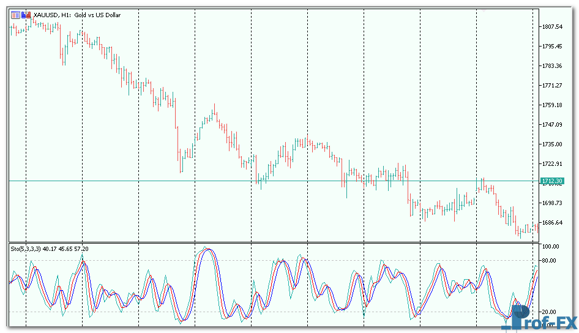This screenshot has width=579, height=333.
Task: Click the 1783.36 price scale label
Action: click(552, 66)
